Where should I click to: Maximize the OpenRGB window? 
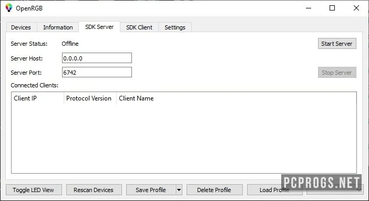click(332, 8)
